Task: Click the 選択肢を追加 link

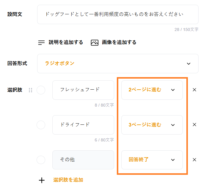Action: click(x=68, y=180)
